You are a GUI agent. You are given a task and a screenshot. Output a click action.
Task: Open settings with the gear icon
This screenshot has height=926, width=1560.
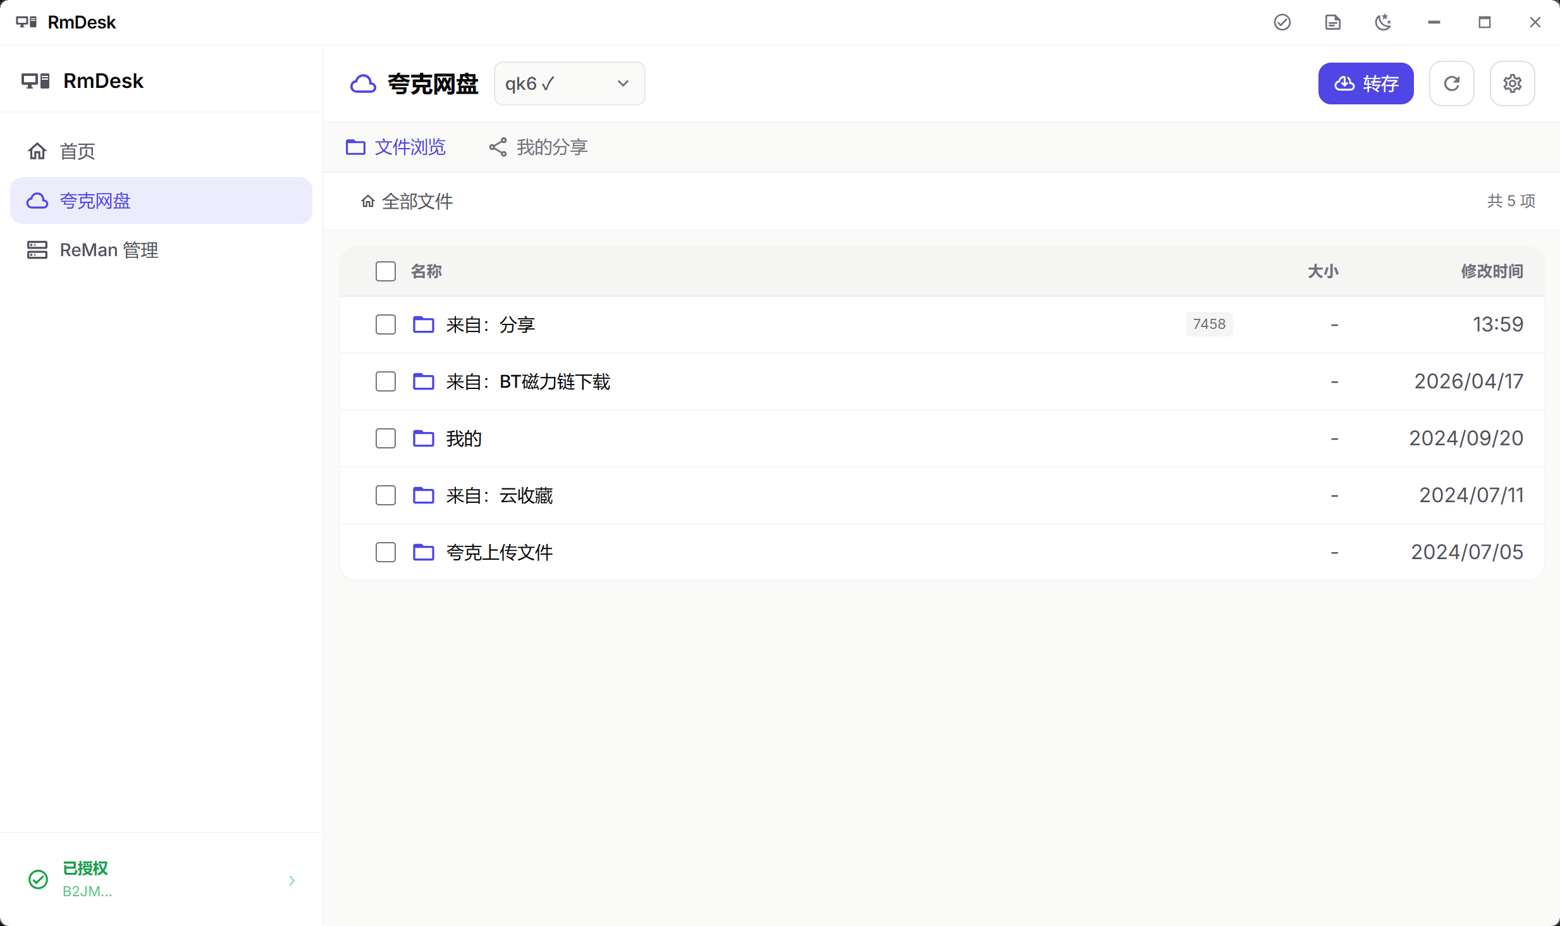(1513, 83)
